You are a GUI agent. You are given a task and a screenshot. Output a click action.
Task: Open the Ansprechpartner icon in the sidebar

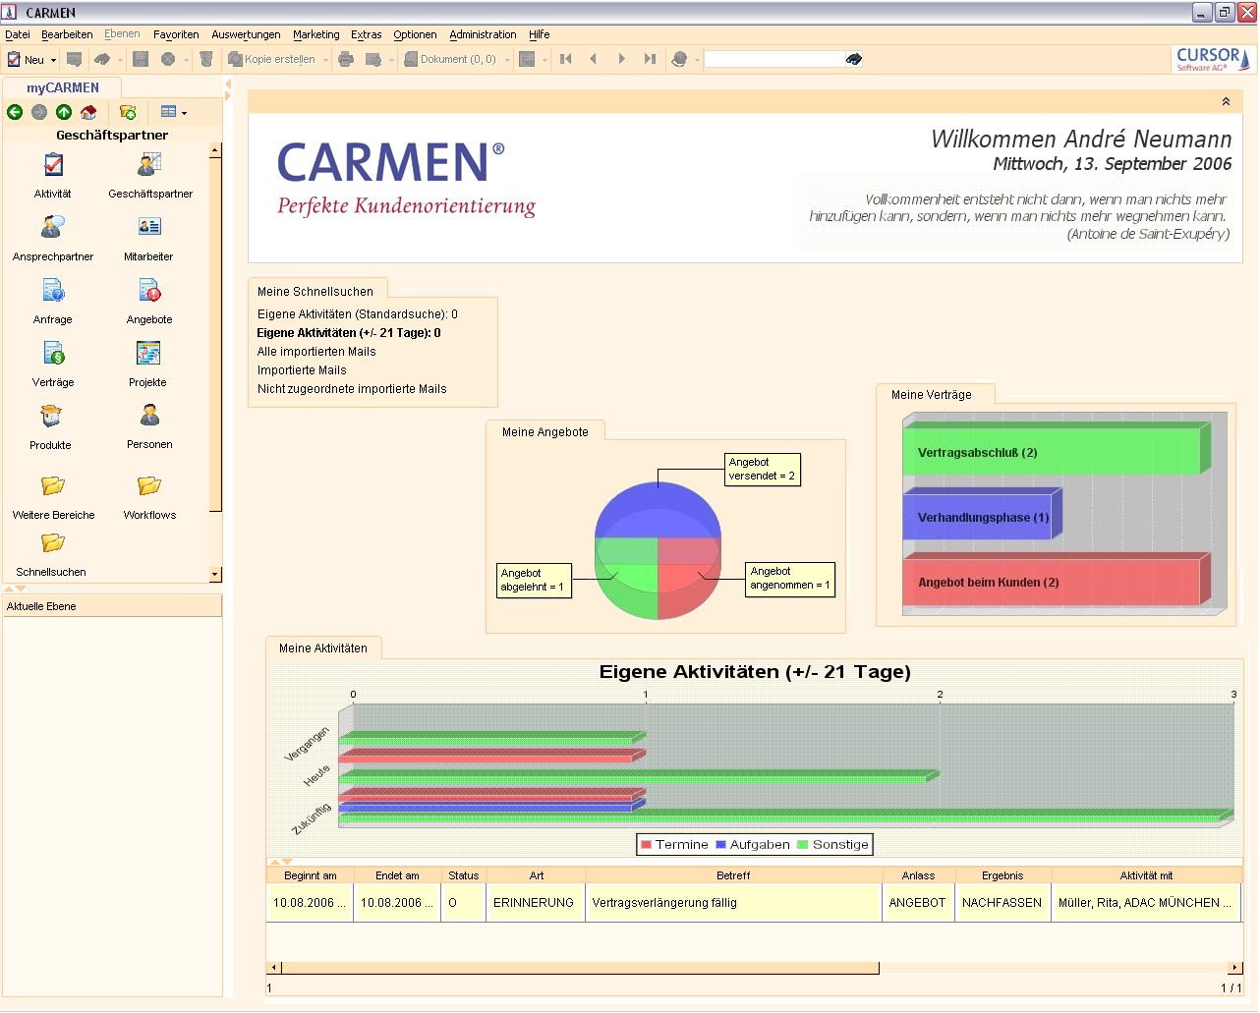coord(53,229)
